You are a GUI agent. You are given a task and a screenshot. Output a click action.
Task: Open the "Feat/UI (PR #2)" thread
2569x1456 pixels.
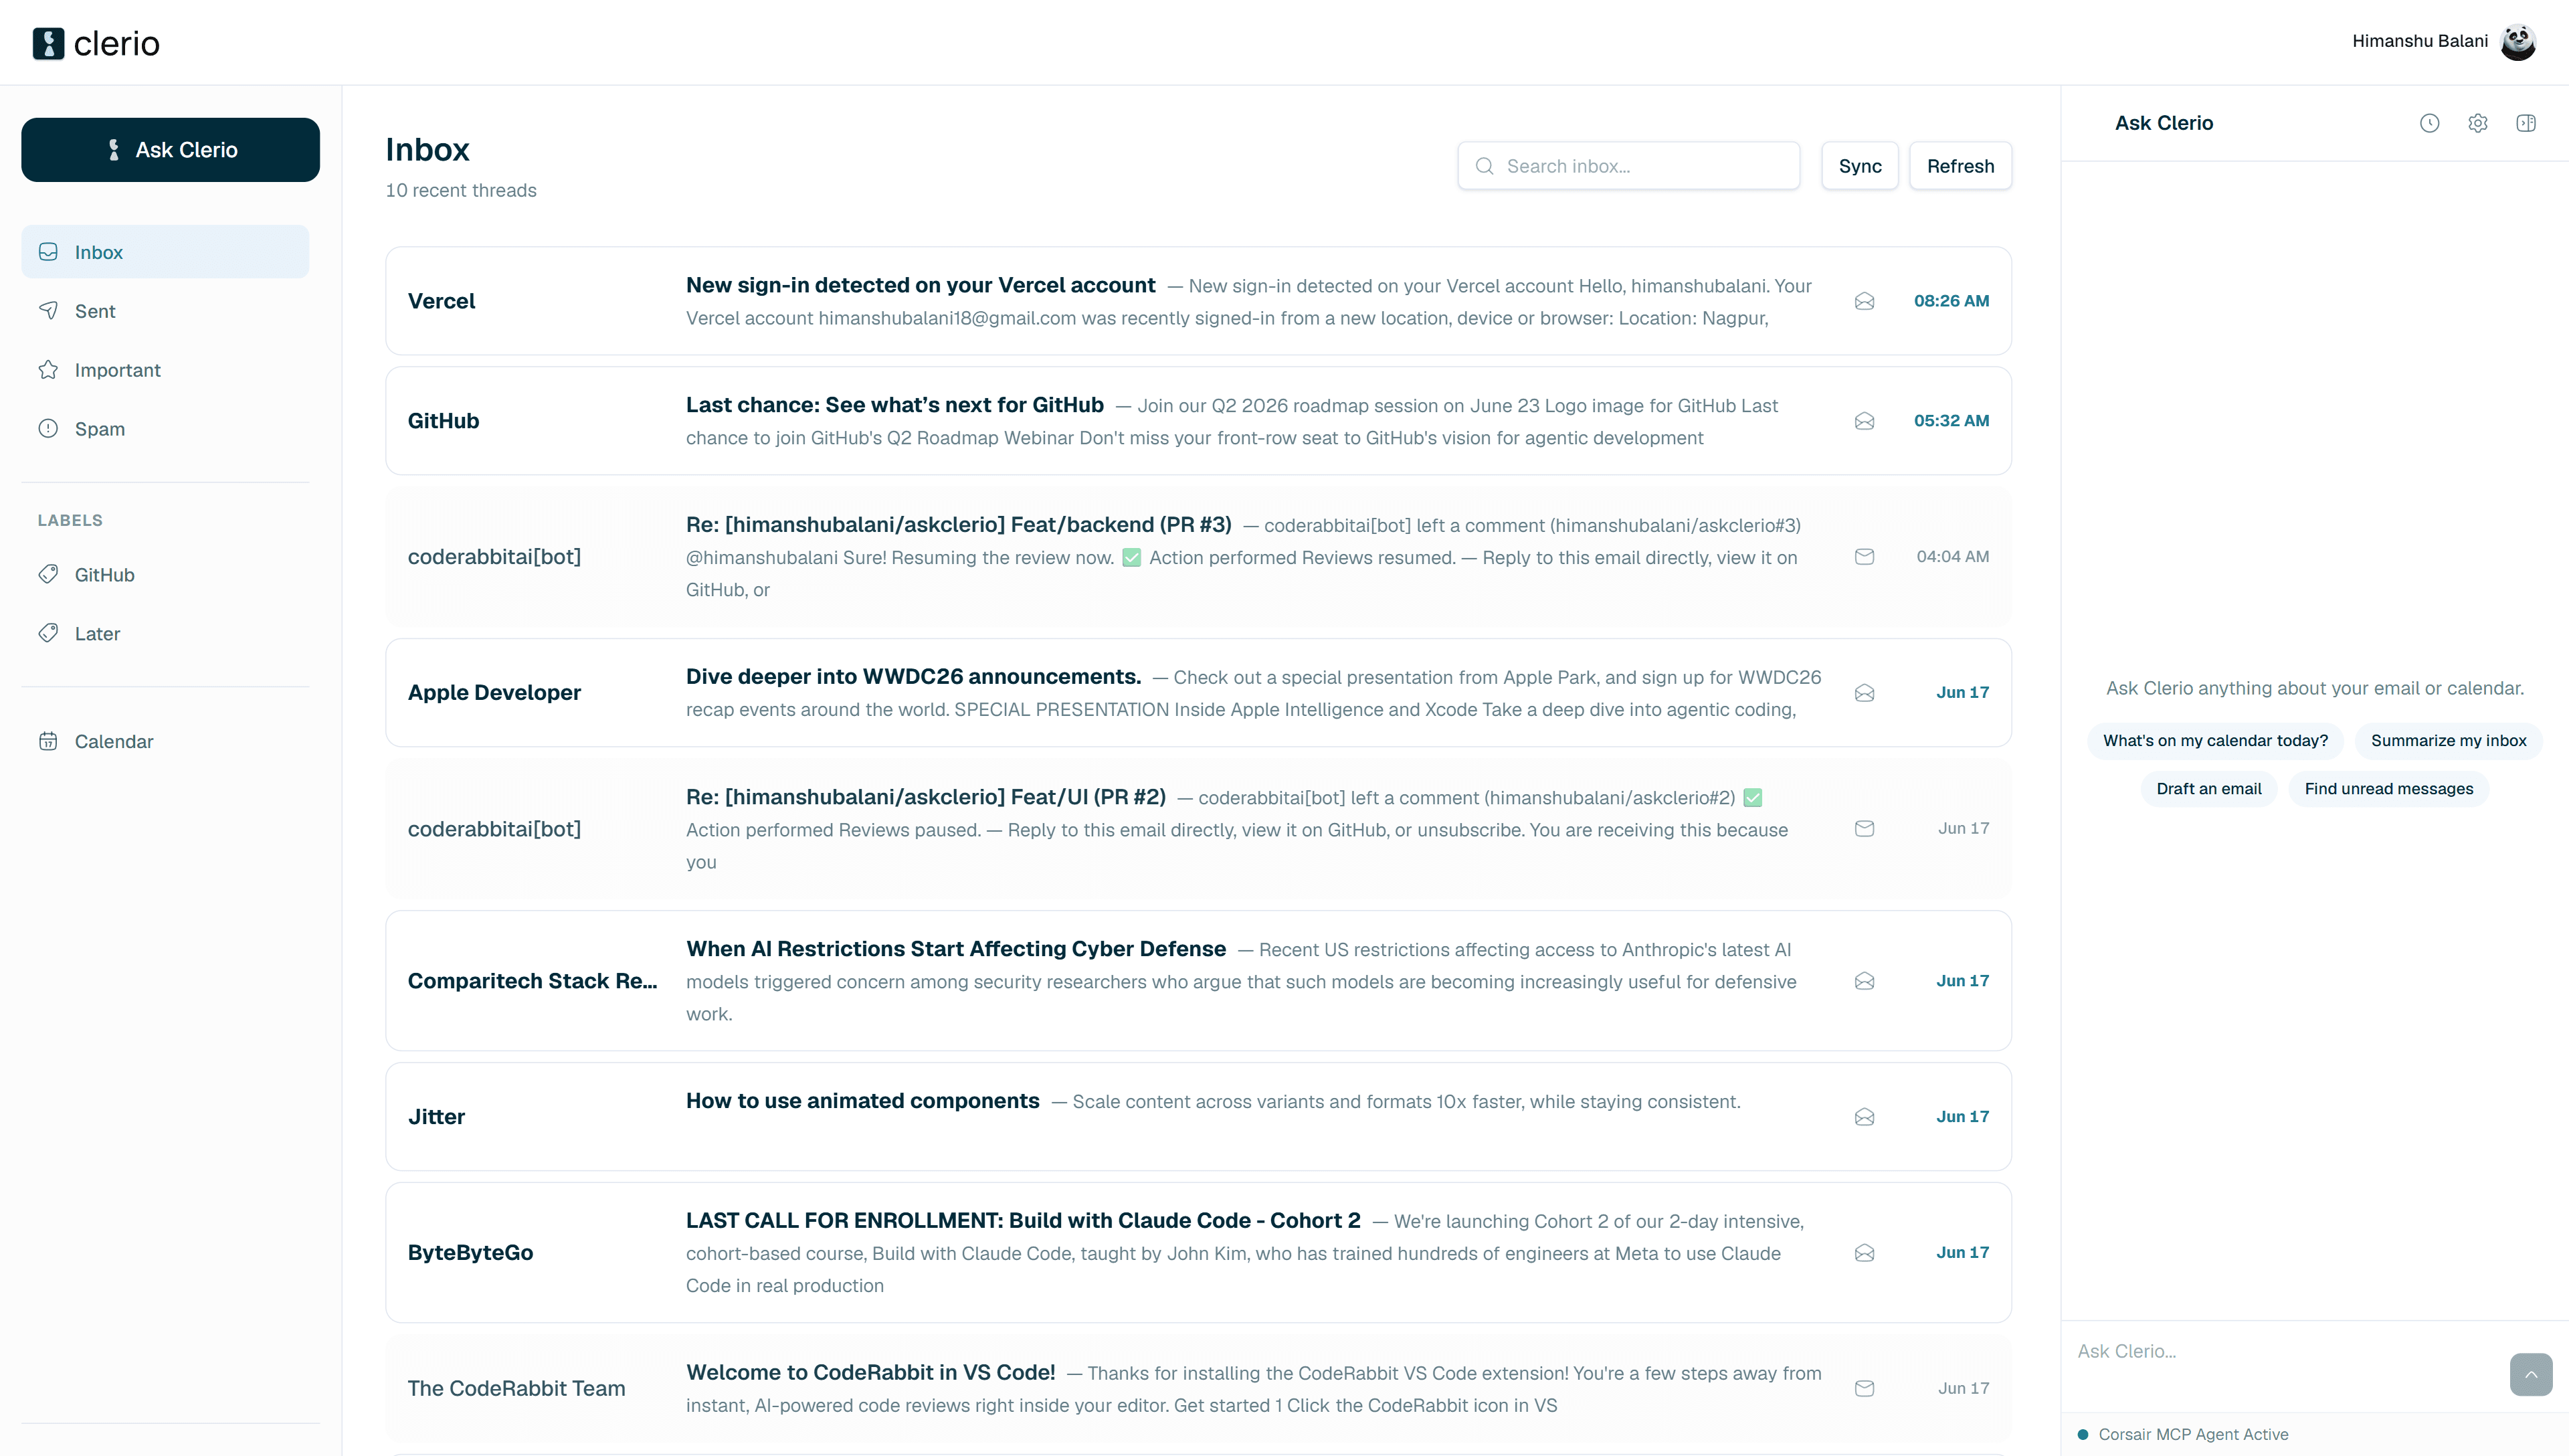coord(1198,829)
